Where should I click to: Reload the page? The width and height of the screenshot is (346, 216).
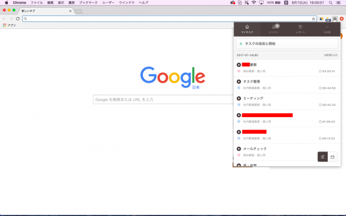pos(18,19)
